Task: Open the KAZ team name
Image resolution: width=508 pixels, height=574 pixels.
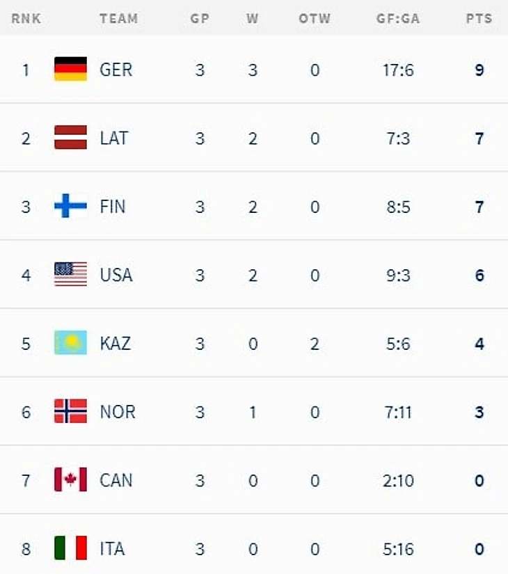Action: 115,344
